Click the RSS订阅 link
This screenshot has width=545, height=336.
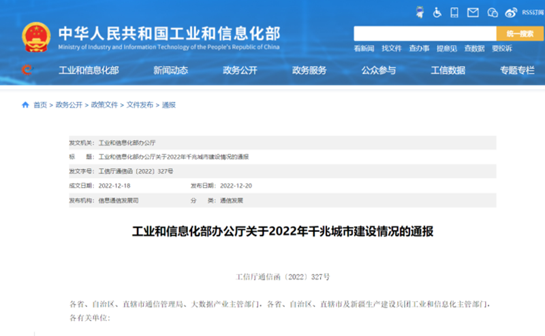pyautogui.click(x=532, y=12)
